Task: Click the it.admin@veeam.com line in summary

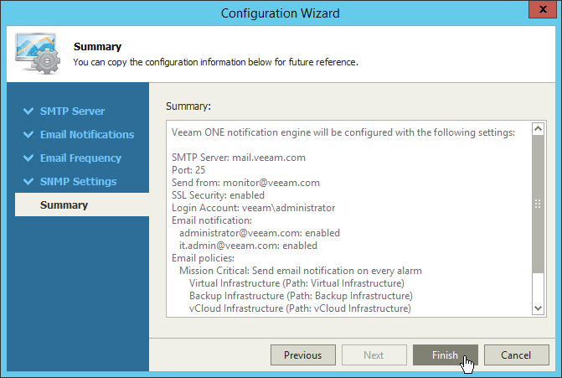Action: click(248, 246)
